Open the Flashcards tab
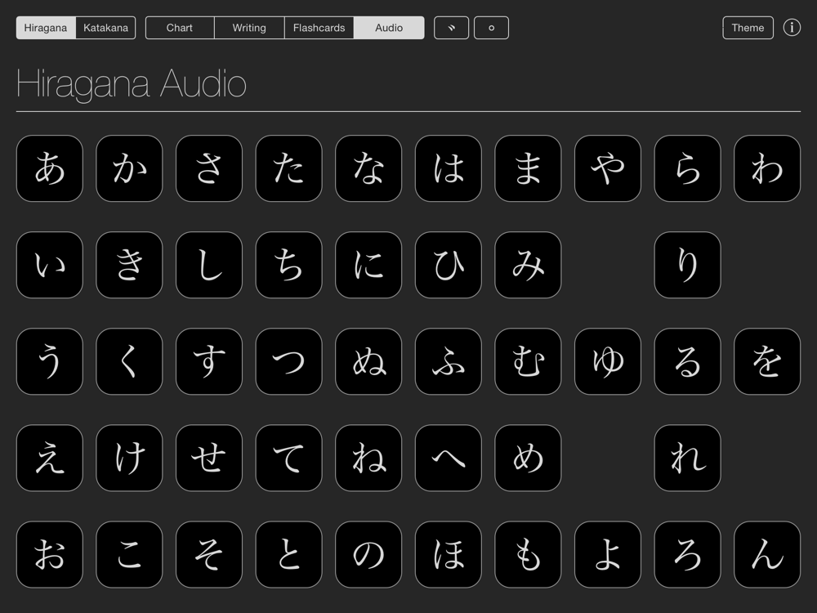The height and width of the screenshot is (613, 817). 319,28
